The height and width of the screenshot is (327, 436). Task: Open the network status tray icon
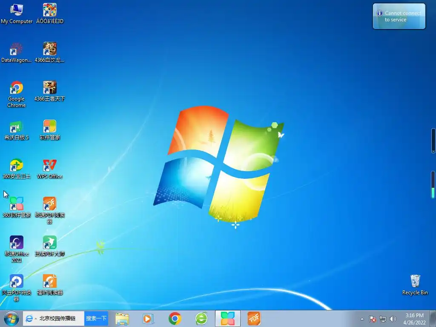[383, 319]
